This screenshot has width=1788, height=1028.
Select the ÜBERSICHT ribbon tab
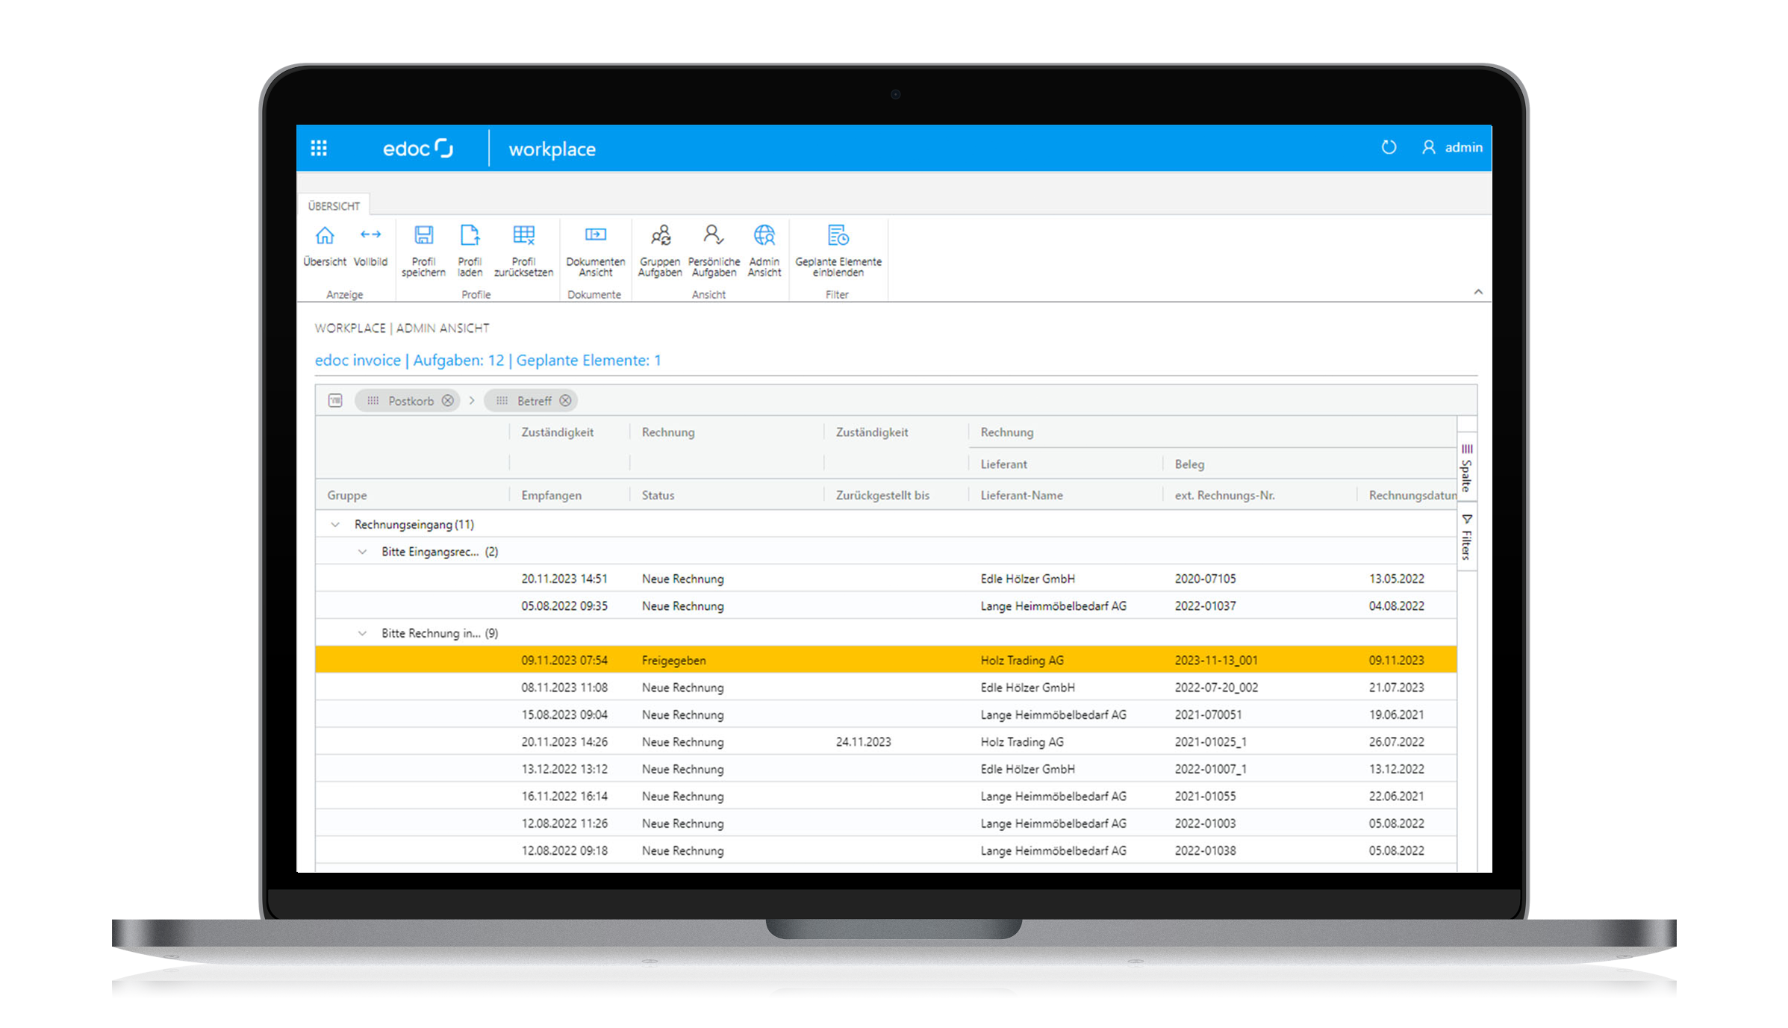[334, 206]
